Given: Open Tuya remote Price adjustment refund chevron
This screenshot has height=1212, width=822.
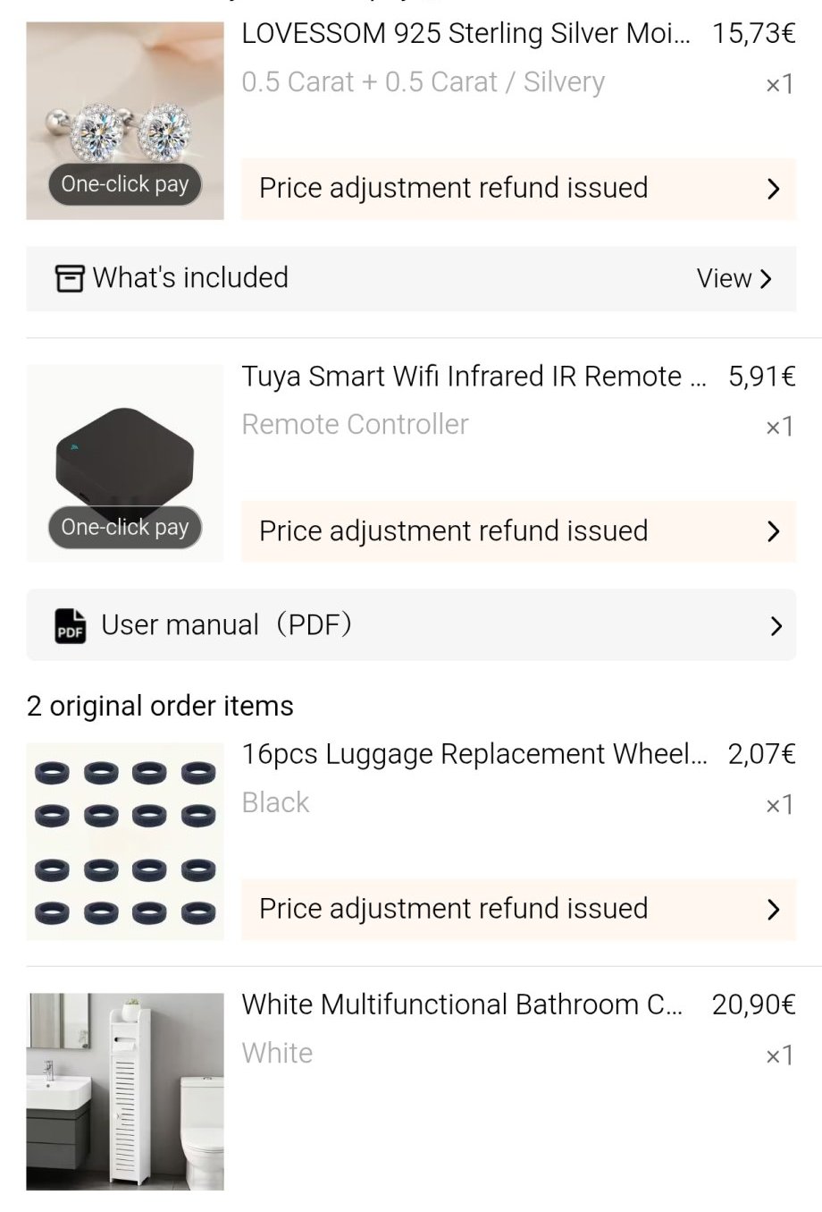Looking at the screenshot, I should pyautogui.click(x=773, y=531).
